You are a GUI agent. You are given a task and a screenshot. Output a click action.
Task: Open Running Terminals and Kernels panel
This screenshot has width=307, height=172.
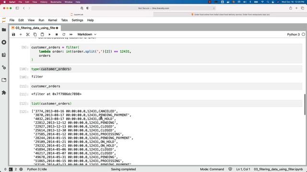[x=4, y=43]
